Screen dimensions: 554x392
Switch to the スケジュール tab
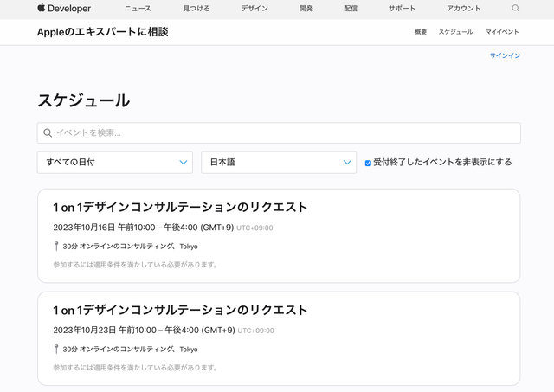(x=455, y=32)
